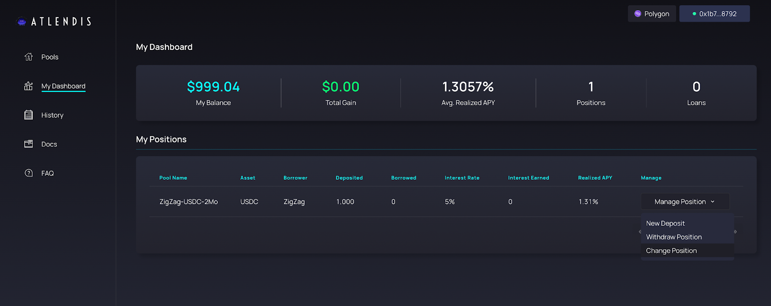
Task: Click the USDC asset cell
Action: click(x=249, y=202)
